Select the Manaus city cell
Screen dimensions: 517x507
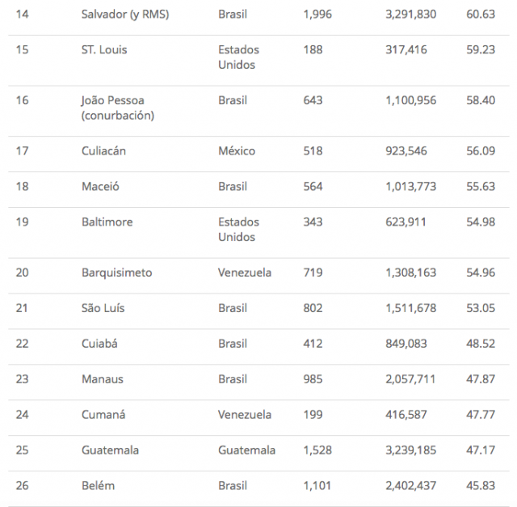102,378
